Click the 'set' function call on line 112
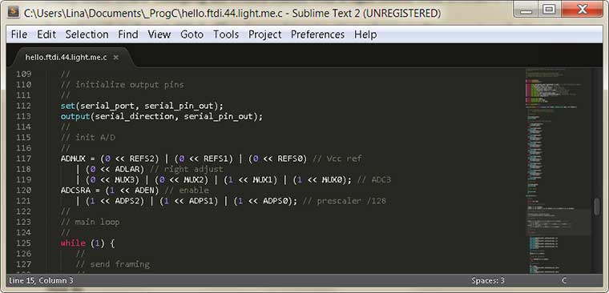This screenshot has width=609, height=293. 68,106
